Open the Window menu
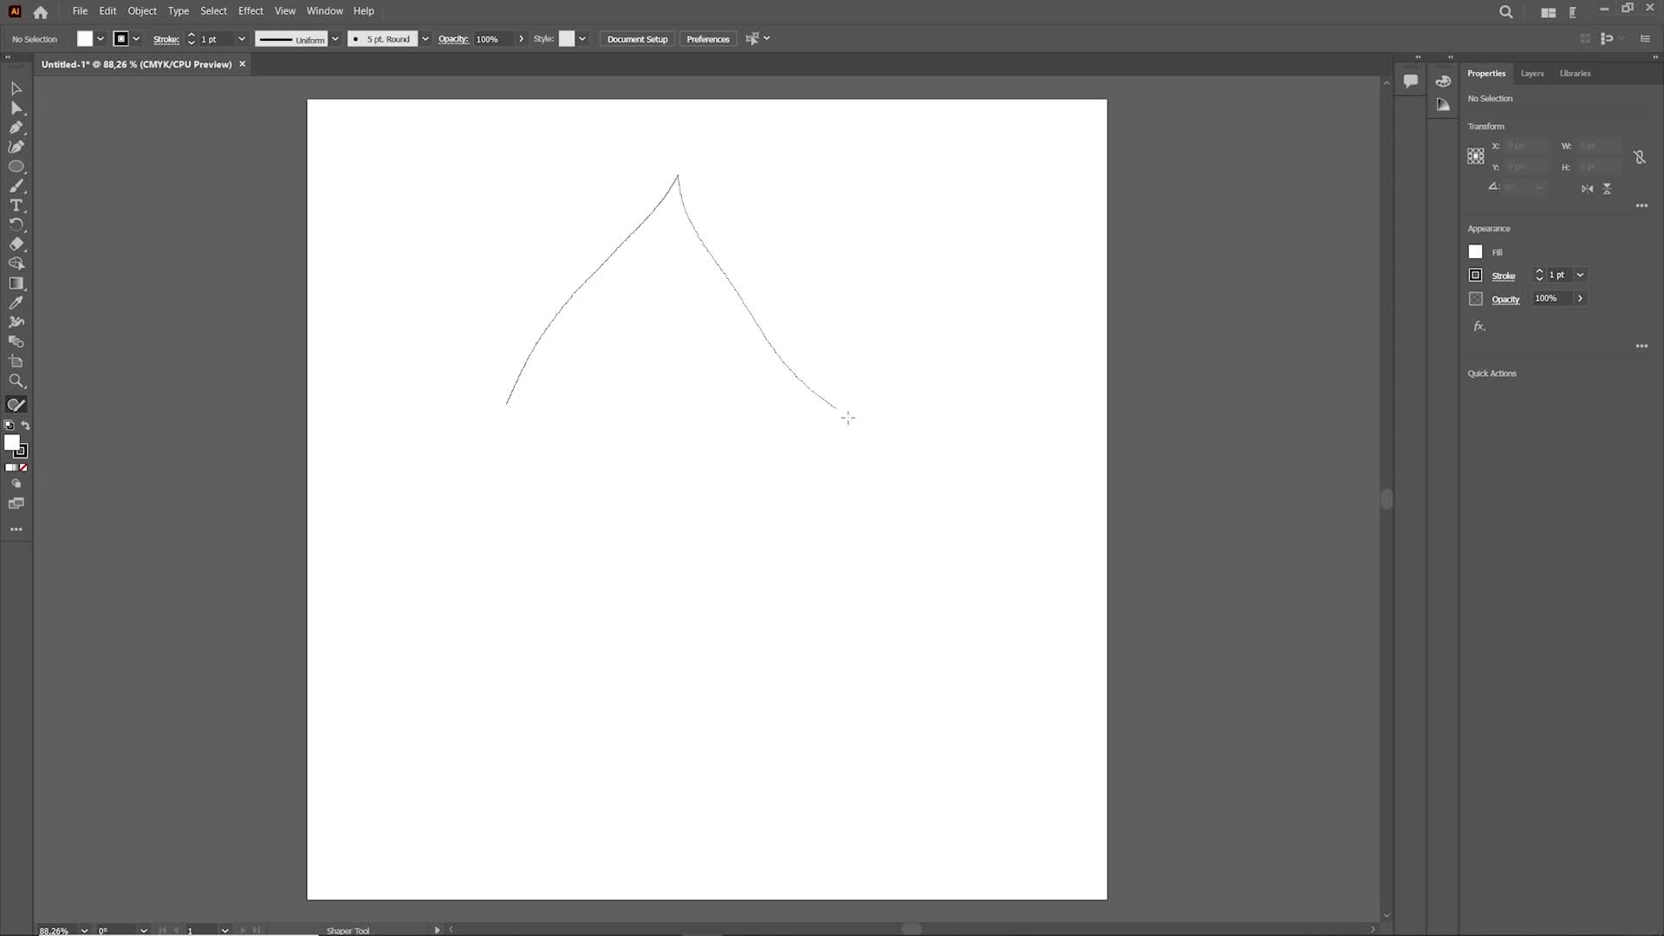Screen dimensions: 1664x936 (x=324, y=11)
